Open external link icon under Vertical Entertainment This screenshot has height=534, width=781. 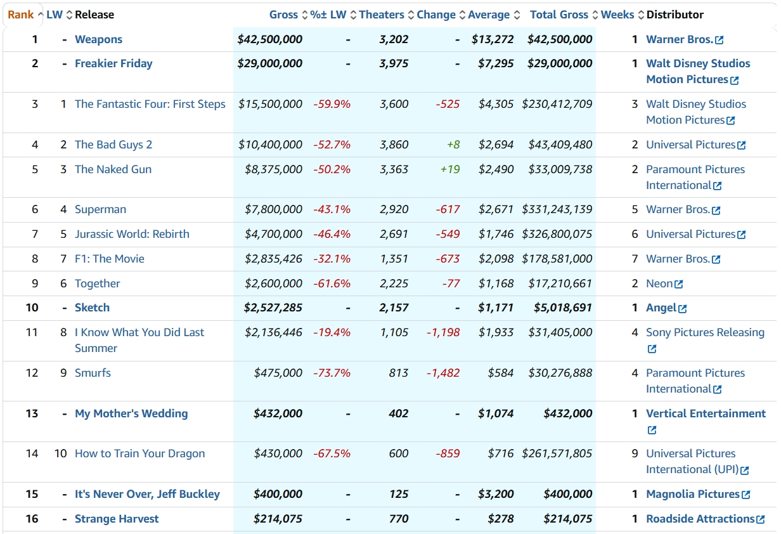[652, 430]
